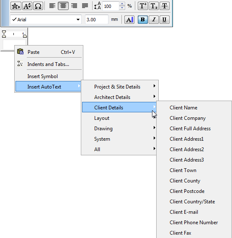Expand Architect Details submenu
The image size is (232, 238).
pyautogui.click(x=119, y=97)
